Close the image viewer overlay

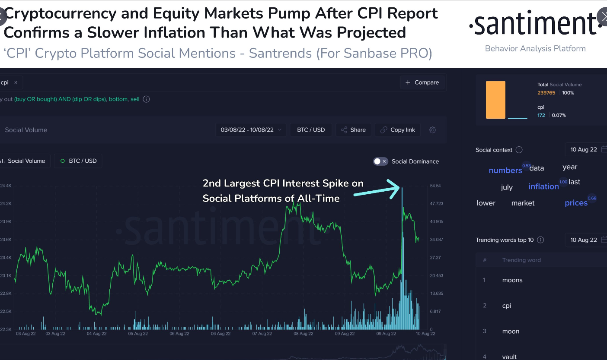click(602, 17)
